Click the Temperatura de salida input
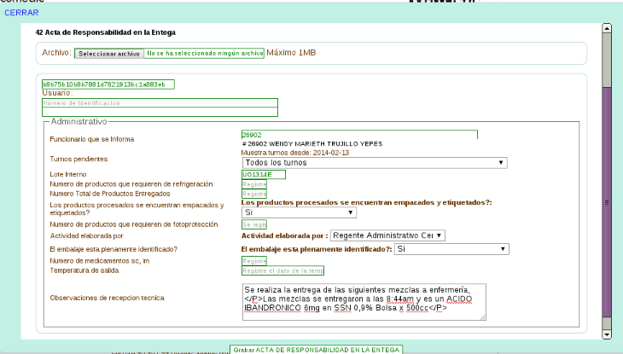The height and width of the screenshot is (354, 623). 283,270
